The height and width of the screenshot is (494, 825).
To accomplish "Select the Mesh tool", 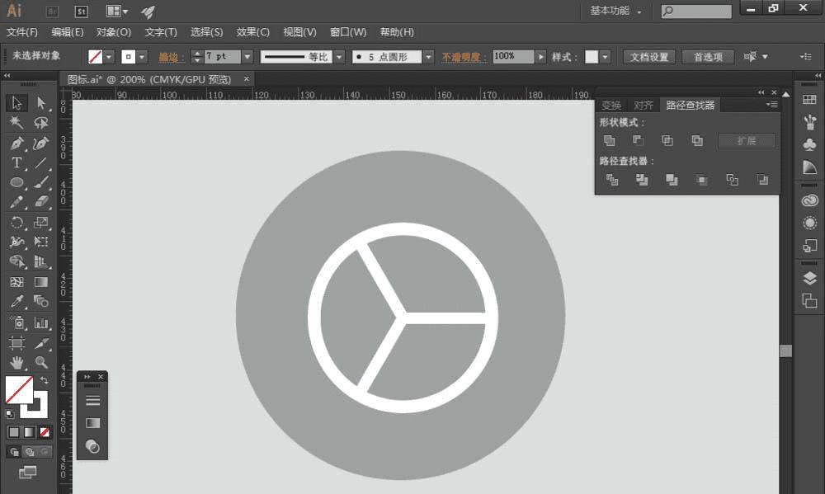I will [x=16, y=282].
